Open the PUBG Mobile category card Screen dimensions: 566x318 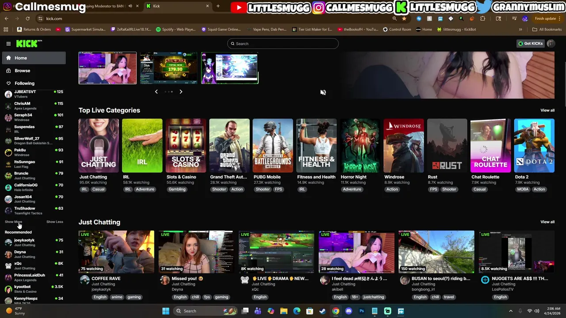(x=273, y=145)
